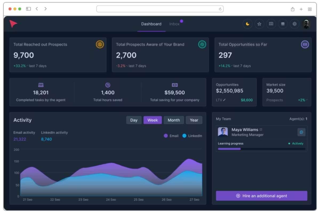Switch the Activity chart to Month view

tap(174, 120)
